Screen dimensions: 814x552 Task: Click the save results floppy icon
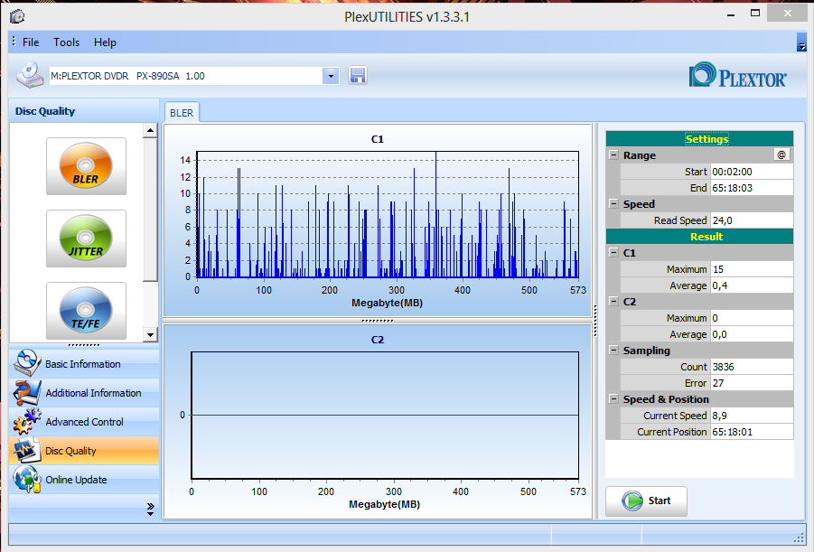click(357, 76)
